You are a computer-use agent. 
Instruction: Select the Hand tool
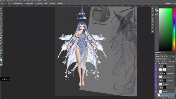pyautogui.click(x=1, y=53)
